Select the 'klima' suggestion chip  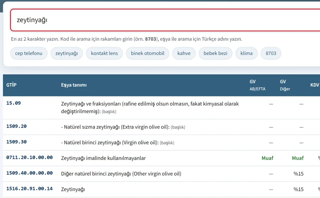click(x=246, y=53)
